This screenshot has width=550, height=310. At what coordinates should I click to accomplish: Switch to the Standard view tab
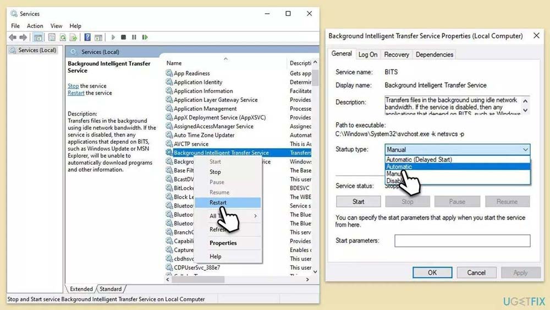click(x=111, y=289)
